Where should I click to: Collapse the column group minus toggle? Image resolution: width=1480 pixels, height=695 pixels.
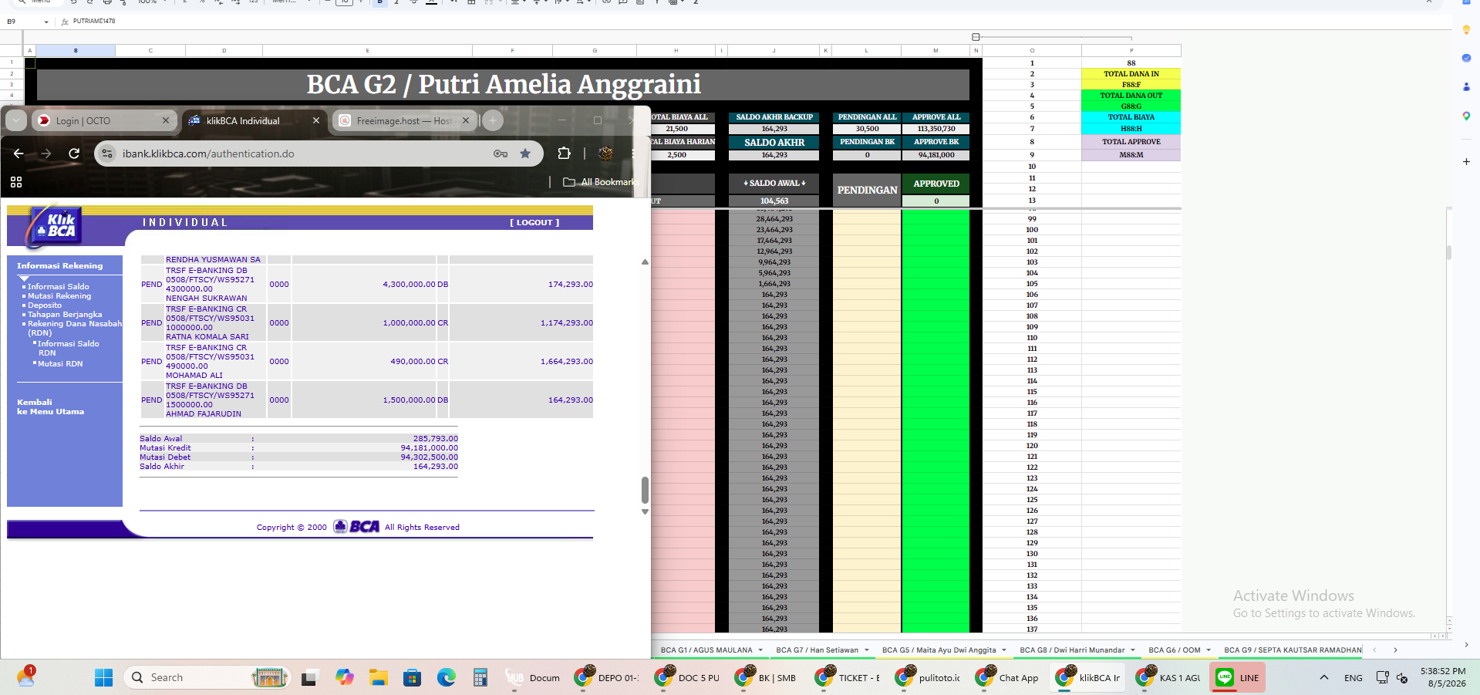click(x=976, y=37)
